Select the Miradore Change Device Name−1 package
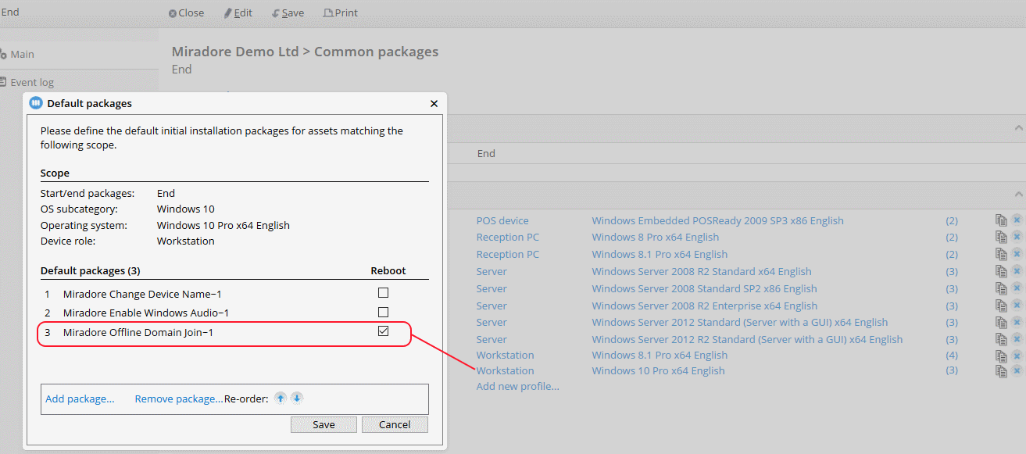Viewport: 1026px width, 454px height. [x=142, y=294]
